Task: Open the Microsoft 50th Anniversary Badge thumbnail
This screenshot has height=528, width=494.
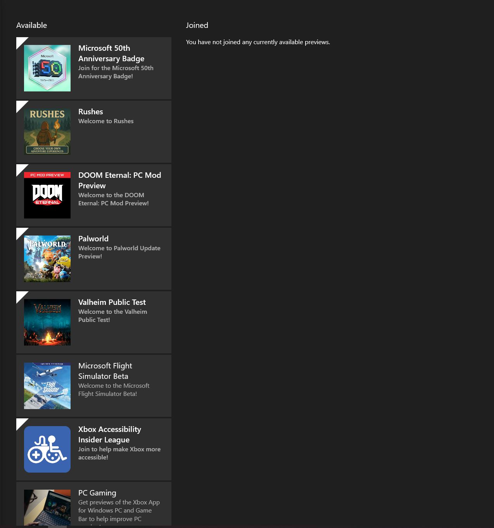Action: coord(47,68)
